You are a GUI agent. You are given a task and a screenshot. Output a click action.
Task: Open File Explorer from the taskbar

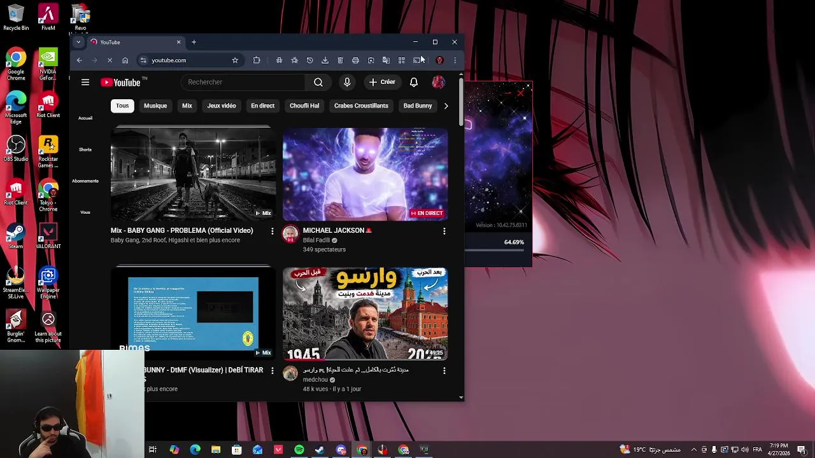point(216,450)
